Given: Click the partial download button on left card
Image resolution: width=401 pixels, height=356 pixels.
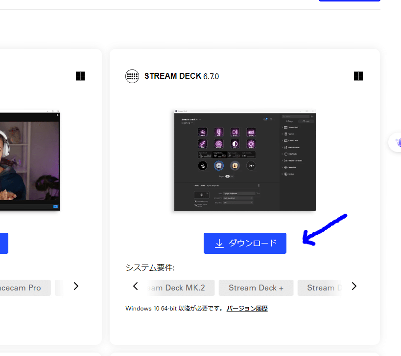Looking at the screenshot, I should [4, 243].
